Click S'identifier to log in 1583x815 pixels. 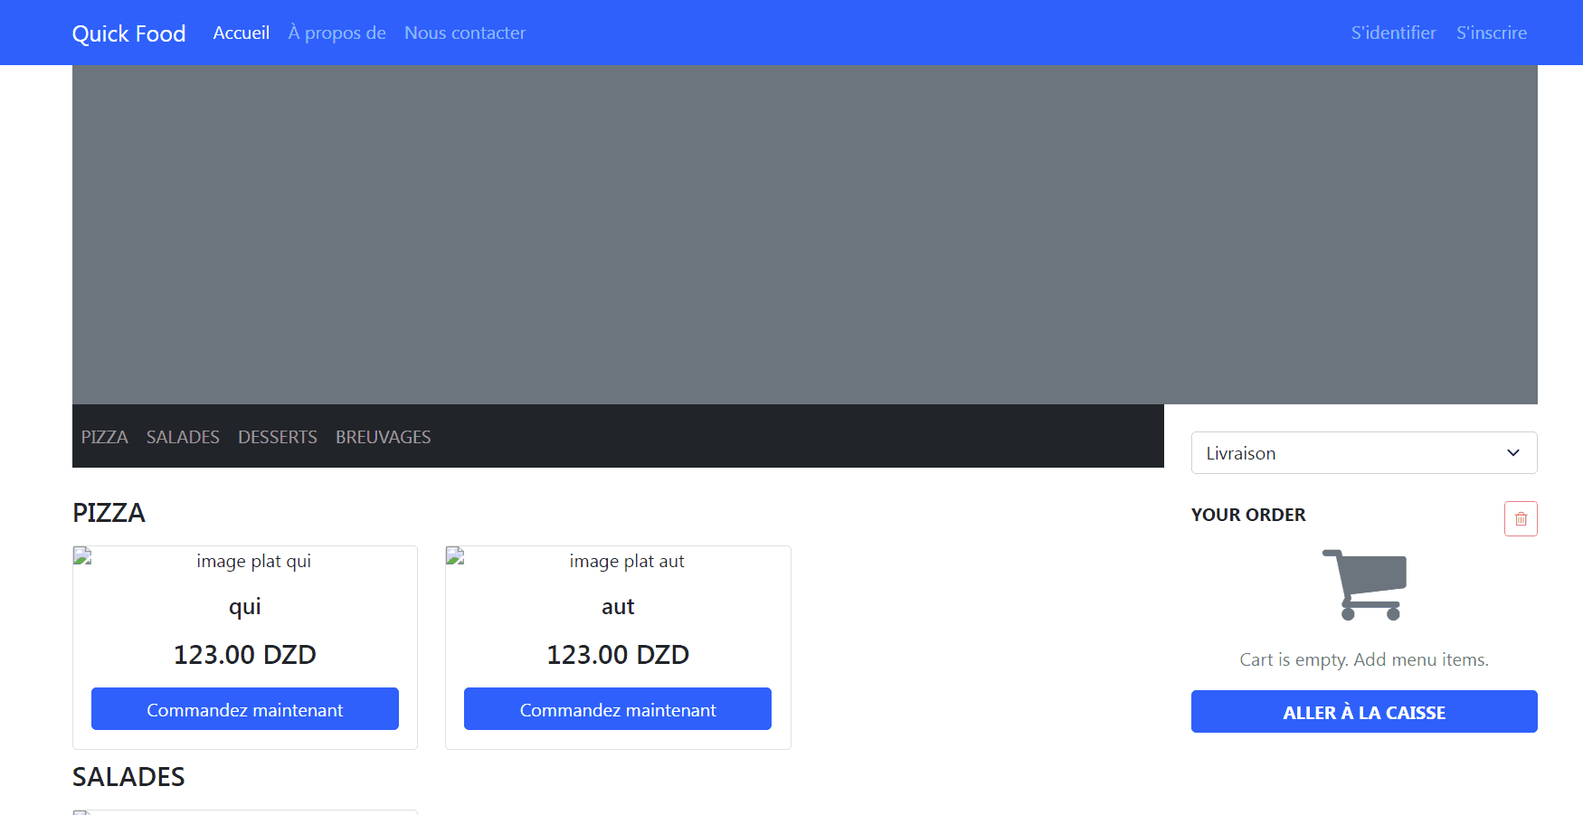1393,33
